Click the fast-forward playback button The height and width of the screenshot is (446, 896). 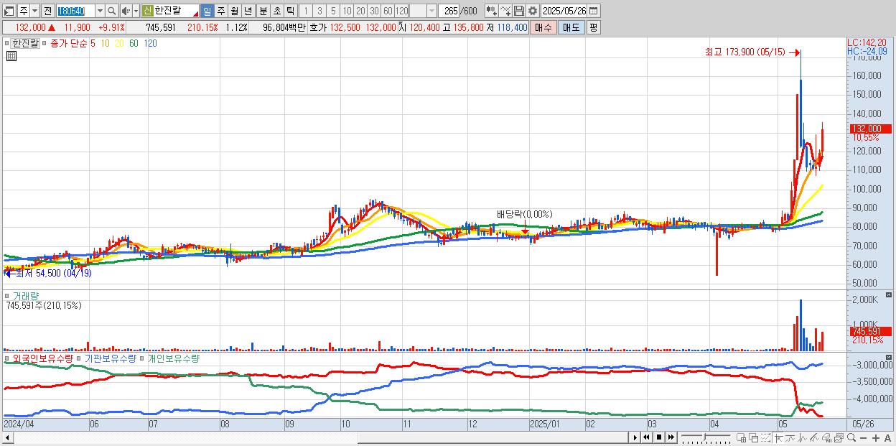tap(671, 437)
